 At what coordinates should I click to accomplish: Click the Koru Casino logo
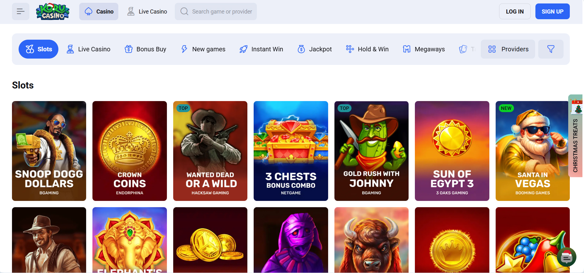point(53,12)
